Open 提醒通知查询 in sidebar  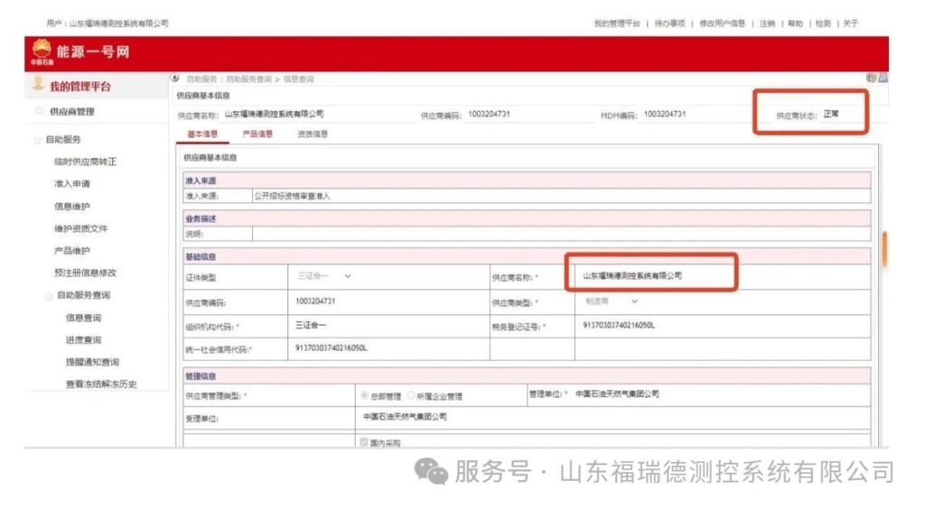(x=92, y=362)
